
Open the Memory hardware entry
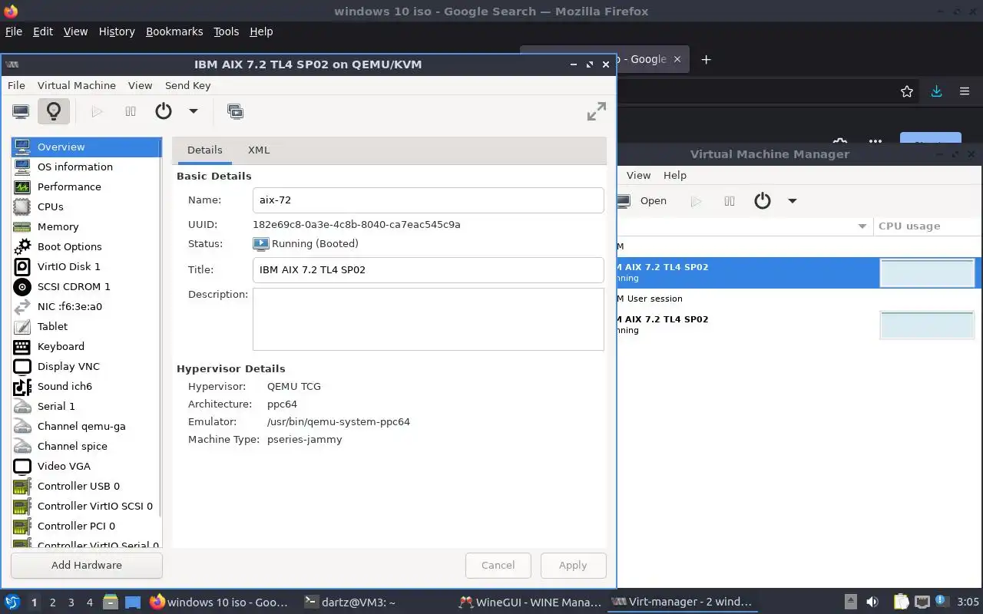point(87,226)
